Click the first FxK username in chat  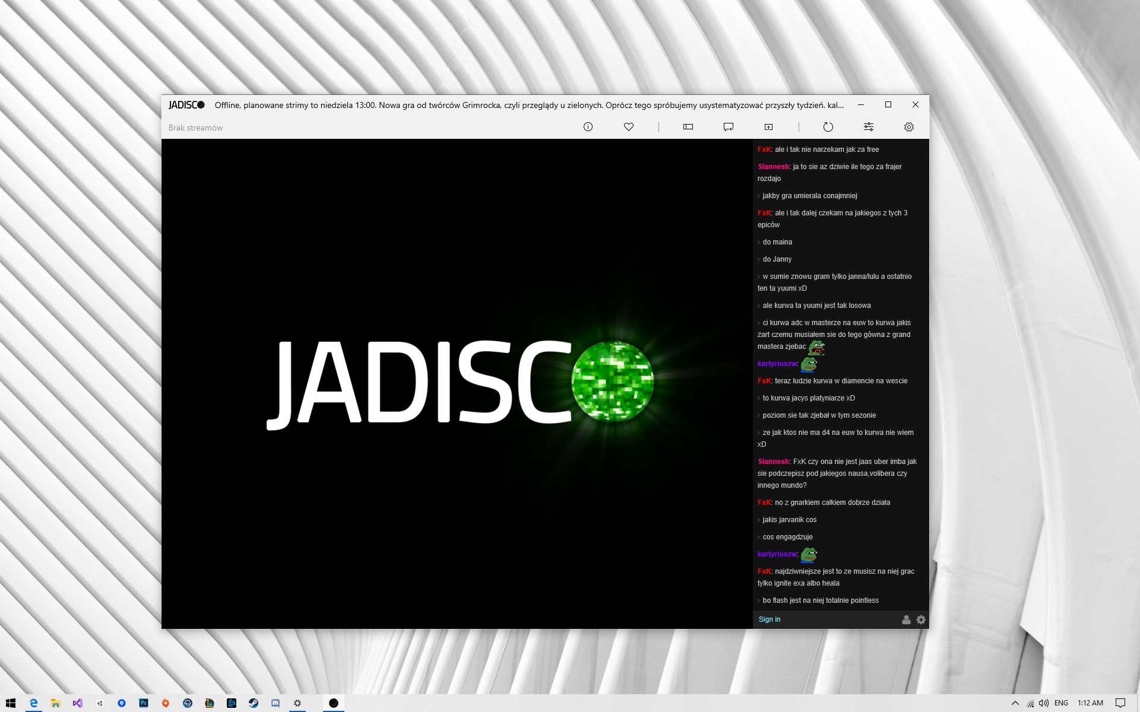point(764,150)
